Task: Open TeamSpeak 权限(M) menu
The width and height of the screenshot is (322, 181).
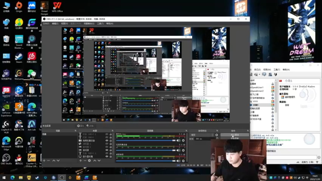Action: coord(267,70)
